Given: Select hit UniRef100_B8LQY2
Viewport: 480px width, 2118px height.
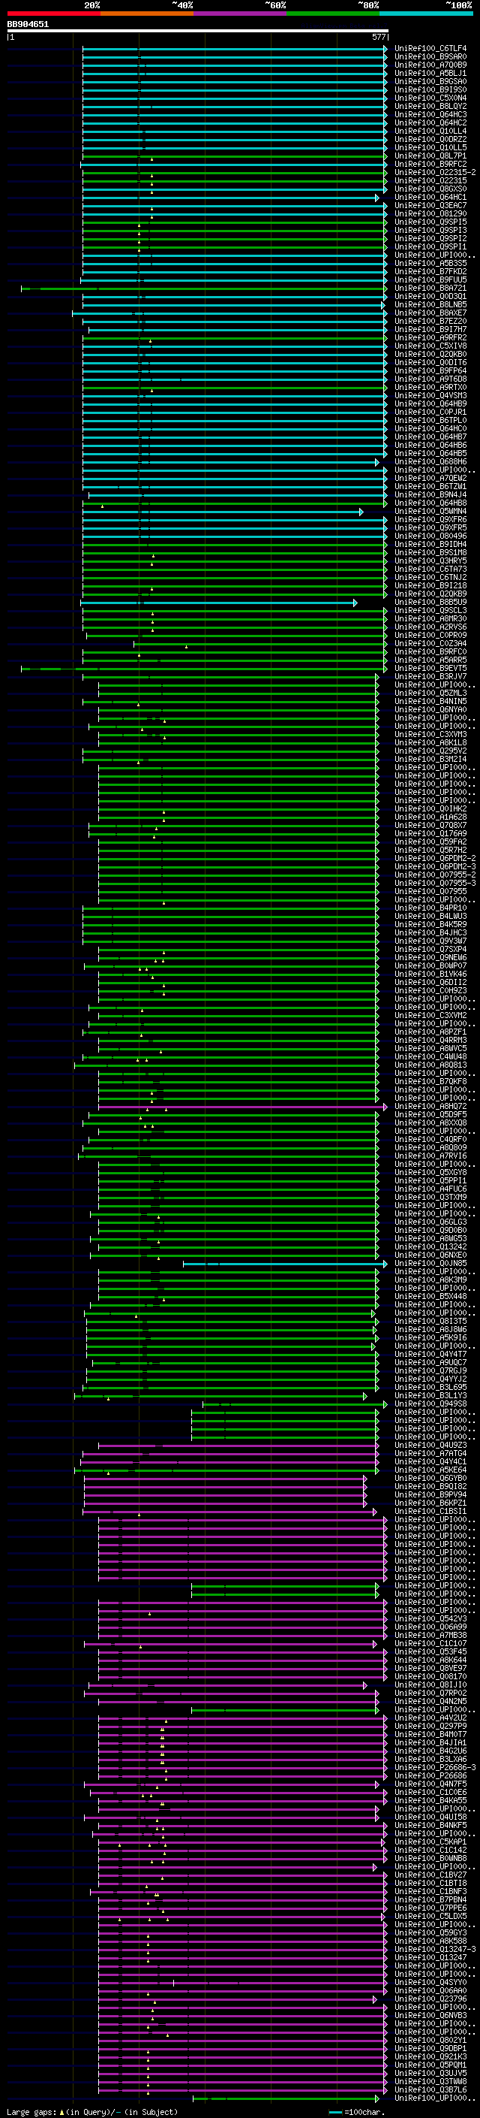Looking at the screenshot, I should point(430,106).
